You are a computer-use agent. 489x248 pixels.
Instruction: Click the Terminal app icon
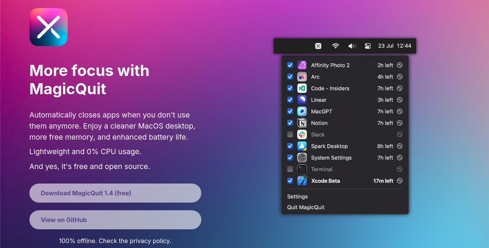tap(302, 169)
